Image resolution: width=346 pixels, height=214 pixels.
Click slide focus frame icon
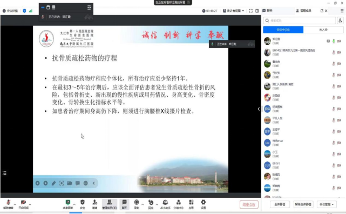[x=62, y=183]
